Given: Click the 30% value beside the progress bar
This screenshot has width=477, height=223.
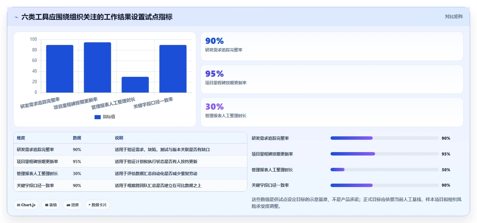Looking at the screenshot, I should pos(446,170).
